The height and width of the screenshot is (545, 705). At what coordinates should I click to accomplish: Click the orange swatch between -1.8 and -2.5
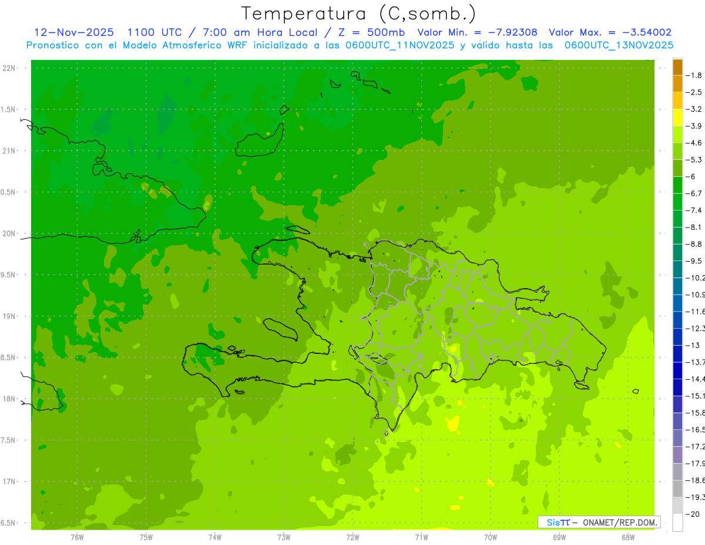click(677, 83)
